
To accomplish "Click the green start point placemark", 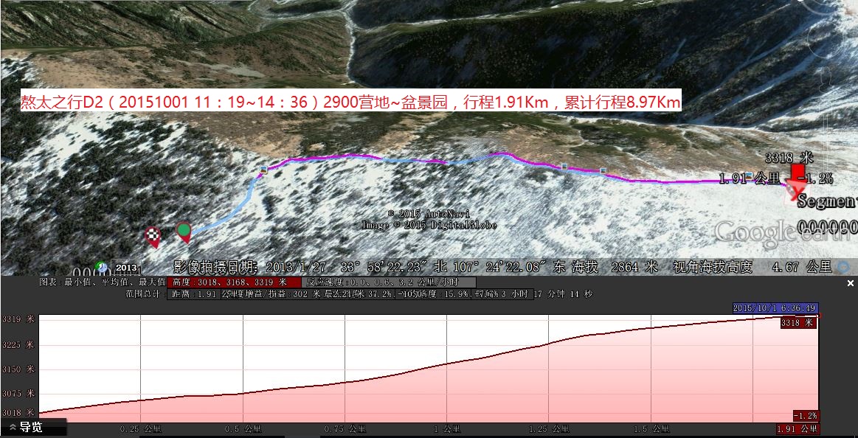I will click(184, 231).
